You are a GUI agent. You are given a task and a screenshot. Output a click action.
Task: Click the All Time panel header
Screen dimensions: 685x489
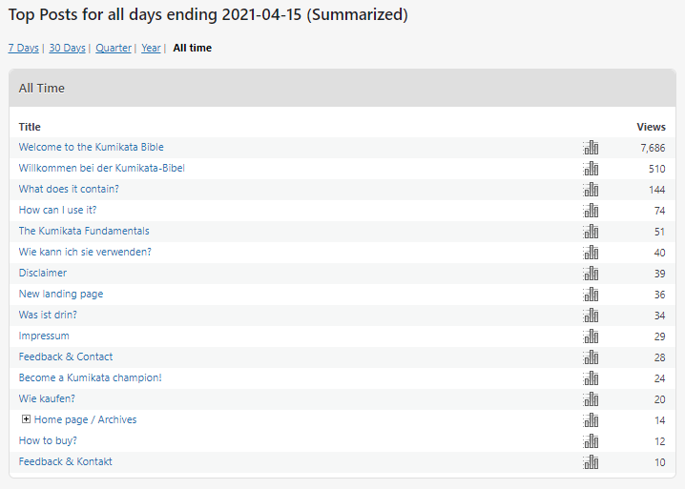coord(342,88)
